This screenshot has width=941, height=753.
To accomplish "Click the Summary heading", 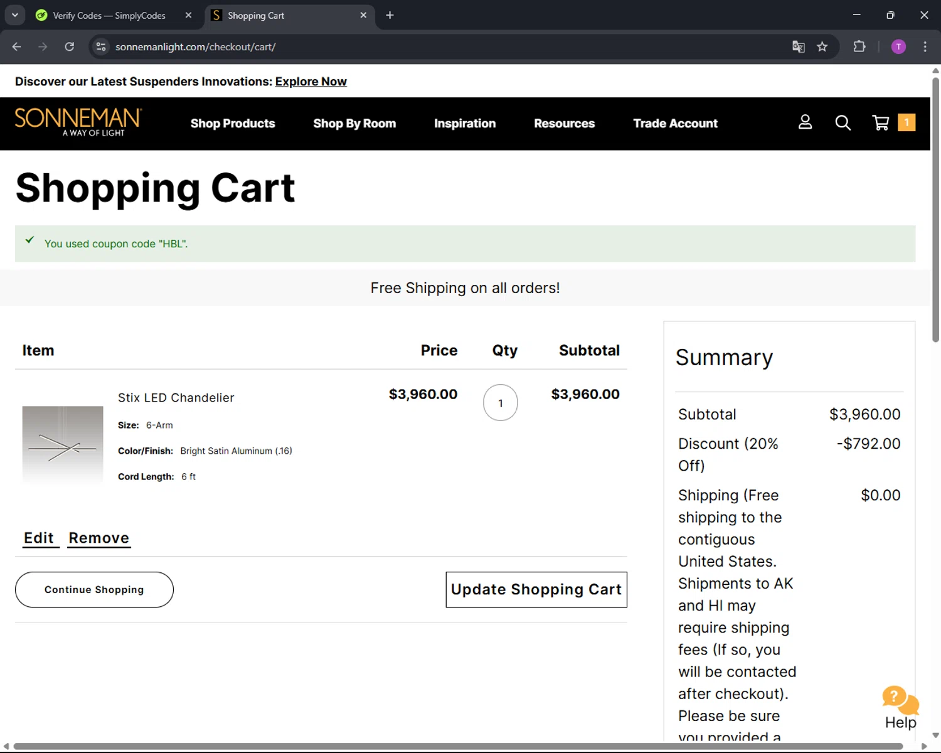I will (x=724, y=358).
